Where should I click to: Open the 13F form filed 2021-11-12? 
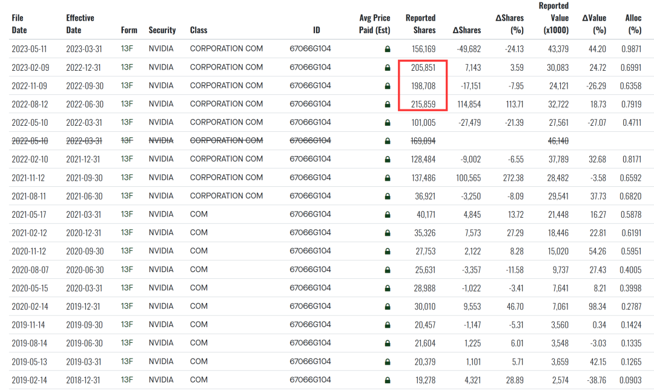coord(127,178)
